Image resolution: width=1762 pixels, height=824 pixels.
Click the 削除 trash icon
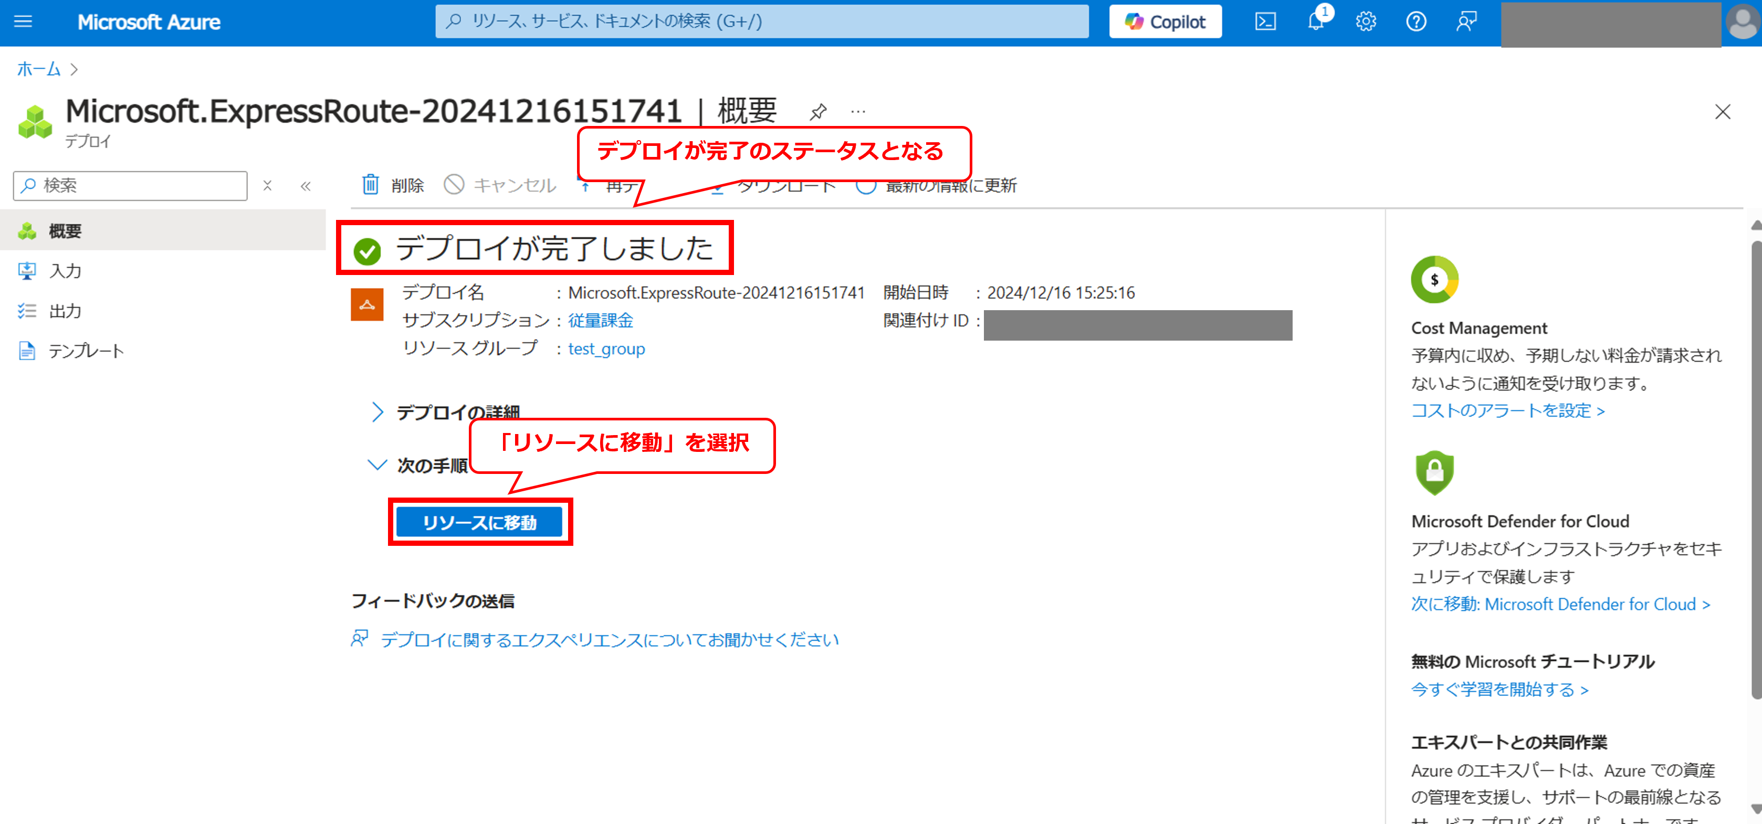point(371,185)
